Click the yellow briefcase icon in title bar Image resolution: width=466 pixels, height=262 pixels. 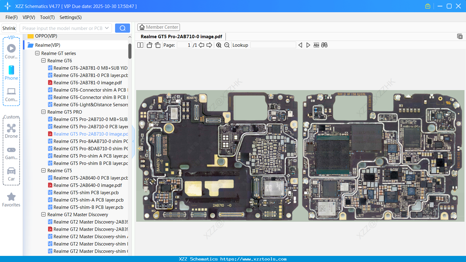428,6
